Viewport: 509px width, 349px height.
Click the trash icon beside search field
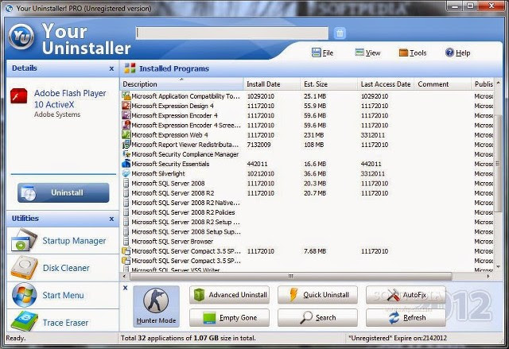pyautogui.click(x=340, y=33)
